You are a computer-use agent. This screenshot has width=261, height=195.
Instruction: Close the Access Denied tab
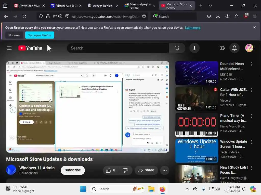(x=117, y=6)
